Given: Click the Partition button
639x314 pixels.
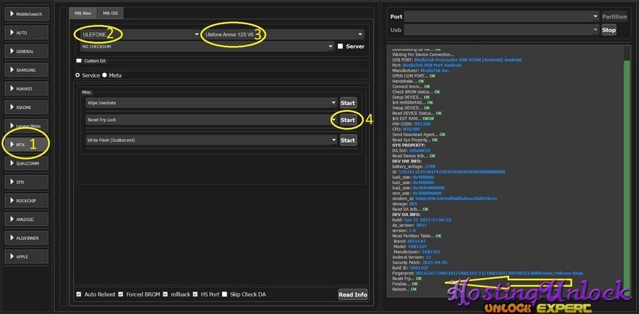Looking at the screenshot, I should [x=614, y=17].
